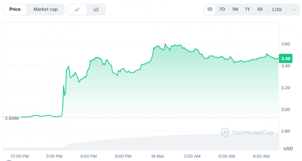Click the 16 Mar date axis label
302x161 pixels.
pos(157,156)
